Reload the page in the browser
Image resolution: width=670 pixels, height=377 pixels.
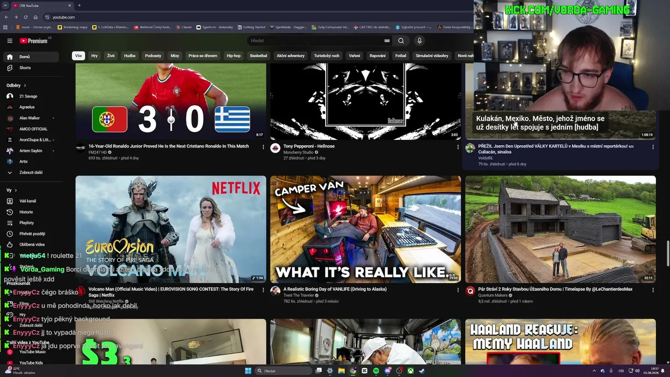(26, 17)
